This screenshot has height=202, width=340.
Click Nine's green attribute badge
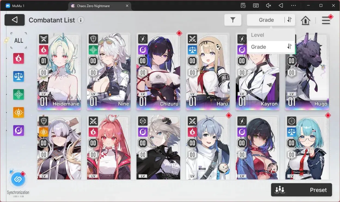point(93,50)
